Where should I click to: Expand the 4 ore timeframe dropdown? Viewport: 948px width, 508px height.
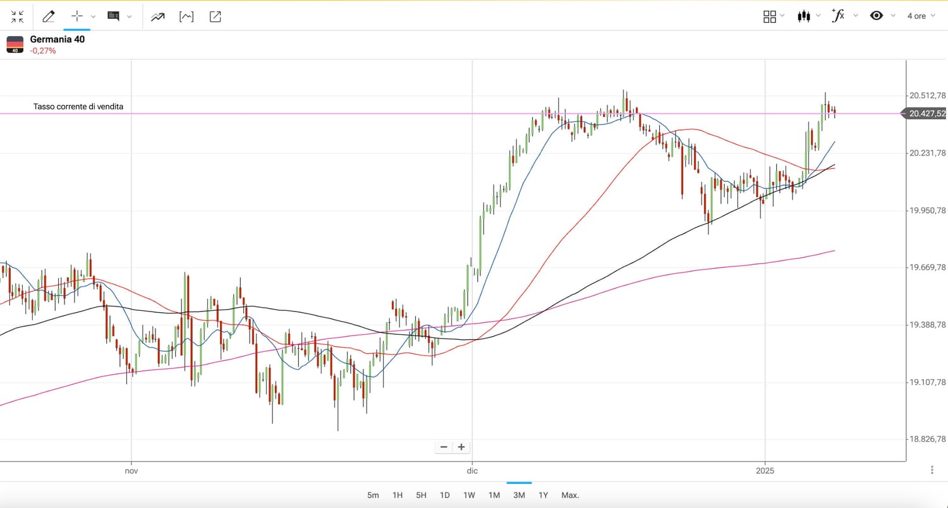pyautogui.click(x=921, y=16)
